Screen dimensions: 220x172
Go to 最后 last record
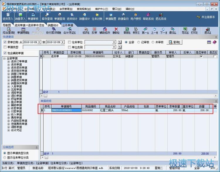tap(172, 31)
